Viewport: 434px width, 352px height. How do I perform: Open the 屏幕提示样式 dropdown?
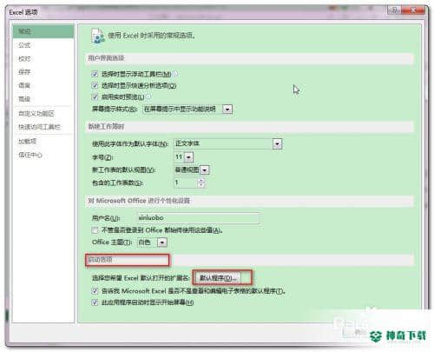tap(227, 110)
